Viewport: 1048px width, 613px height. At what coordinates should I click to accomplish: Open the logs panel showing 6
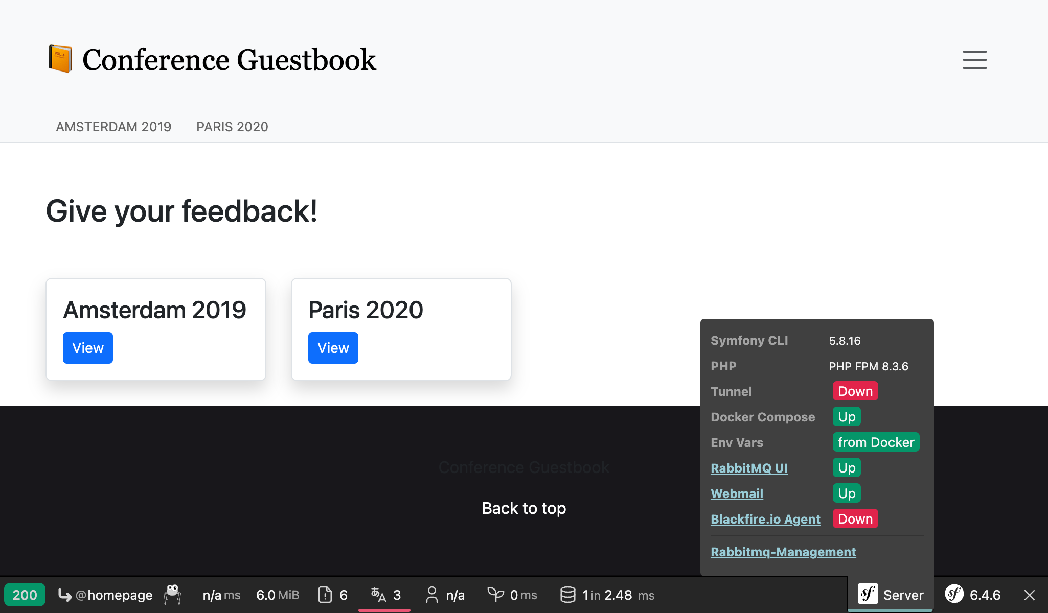pyautogui.click(x=333, y=595)
